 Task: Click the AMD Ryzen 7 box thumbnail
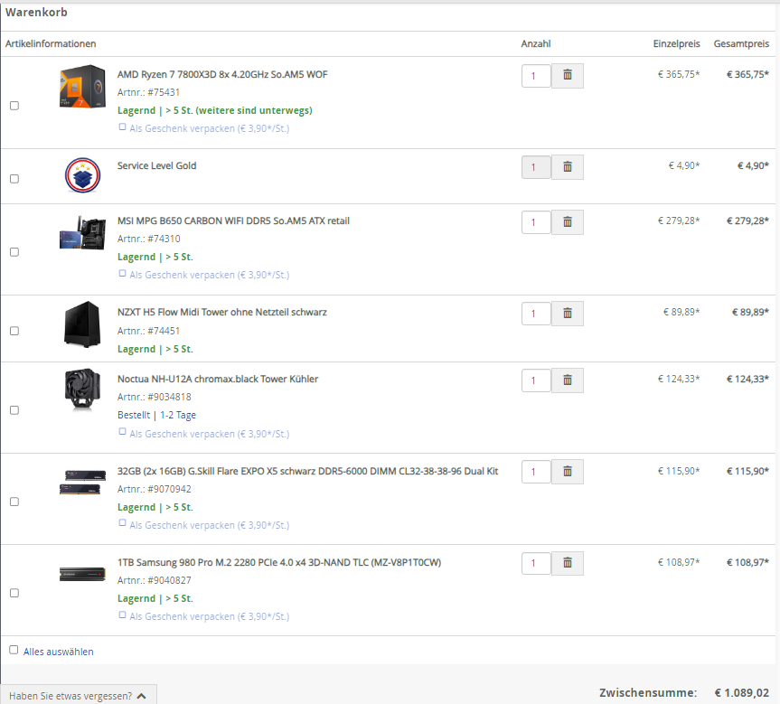click(x=82, y=87)
